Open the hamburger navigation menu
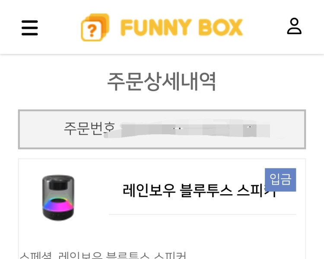 29,28
